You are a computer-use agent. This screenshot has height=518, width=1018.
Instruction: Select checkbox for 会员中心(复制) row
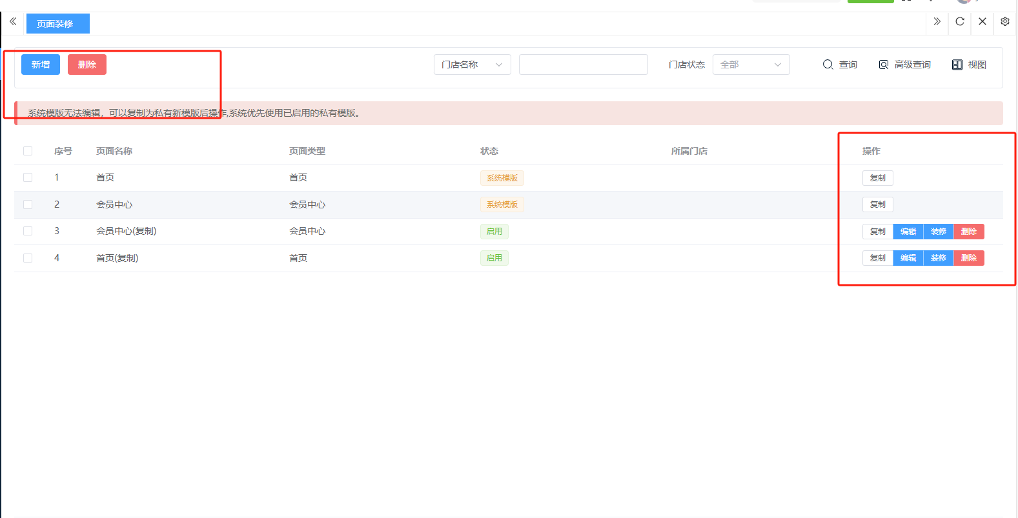[x=28, y=231]
